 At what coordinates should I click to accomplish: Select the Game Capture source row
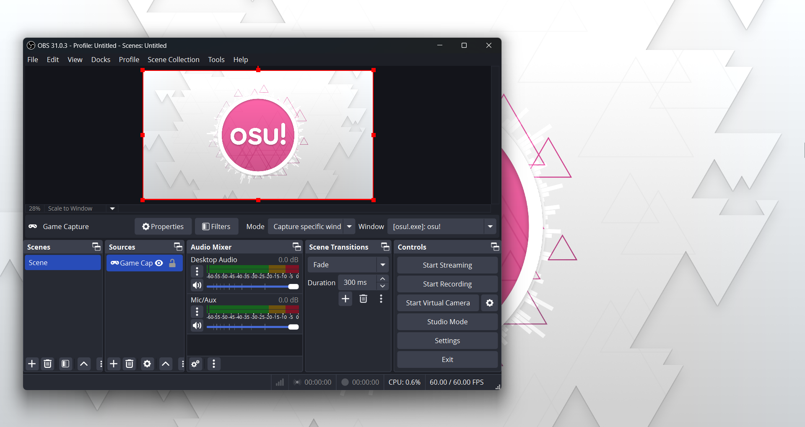[x=144, y=263]
